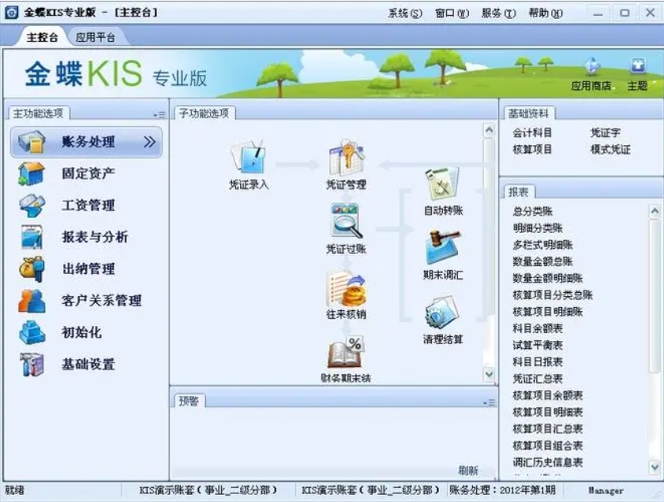The height and width of the screenshot is (502, 664).
Task: Click the 账务处理 module icon
Action: [x=32, y=142]
